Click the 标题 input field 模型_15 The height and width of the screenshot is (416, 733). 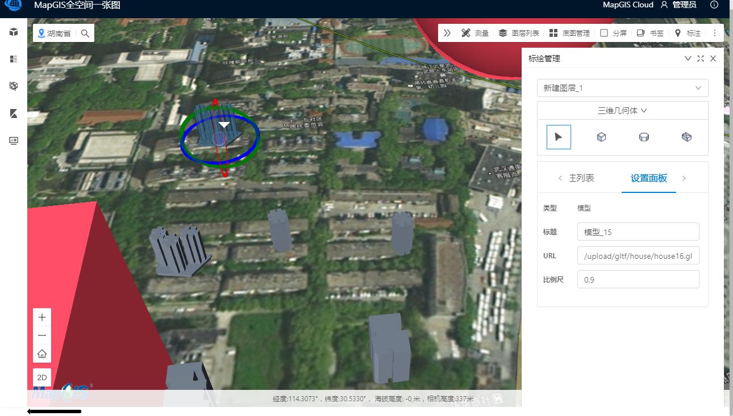pos(638,232)
